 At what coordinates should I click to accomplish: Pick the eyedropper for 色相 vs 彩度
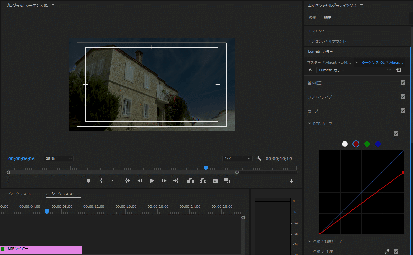coord(387,251)
